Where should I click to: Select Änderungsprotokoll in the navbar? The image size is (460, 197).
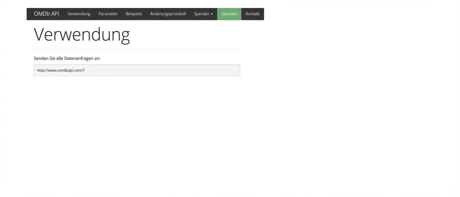pyautogui.click(x=168, y=14)
